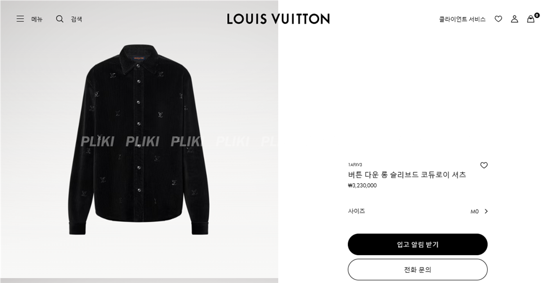Click the cart count badge showing 0
This screenshot has height=283, width=555.
537,15
